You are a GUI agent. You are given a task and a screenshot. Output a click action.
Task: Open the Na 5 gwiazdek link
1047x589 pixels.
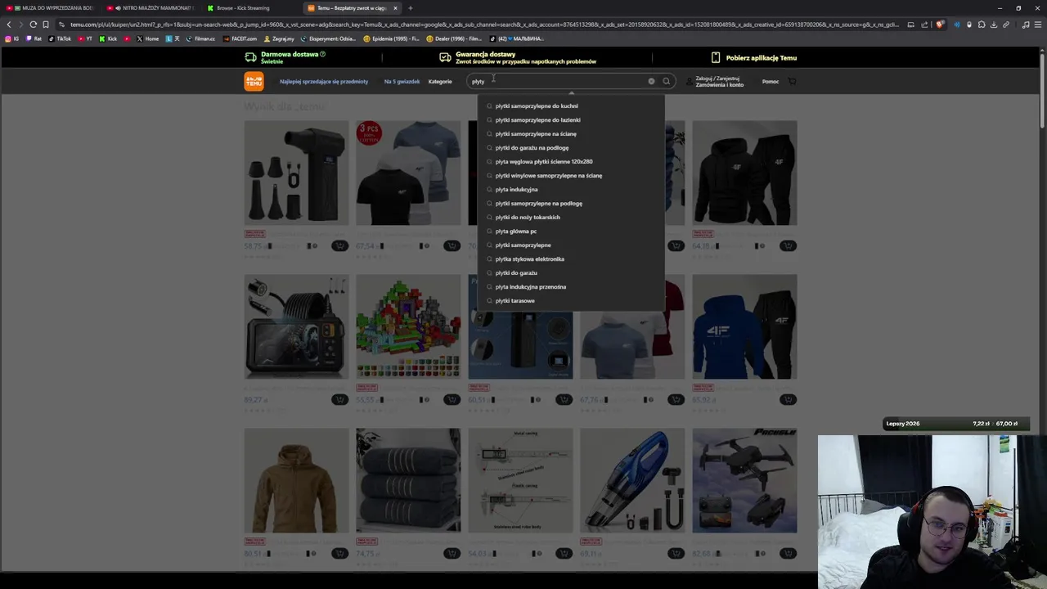(402, 82)
